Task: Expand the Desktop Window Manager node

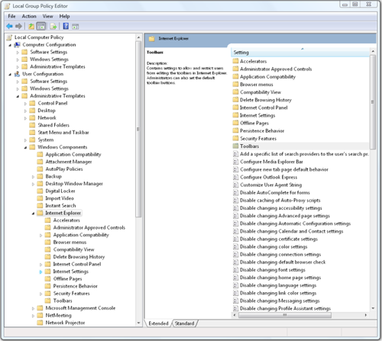Action: pos(33,184)
